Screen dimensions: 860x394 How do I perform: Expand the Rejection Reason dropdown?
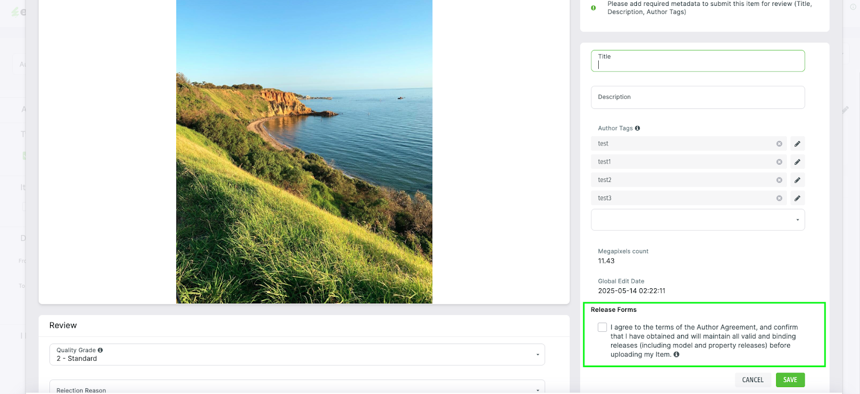pyautogui.click(x=297, y=389)
